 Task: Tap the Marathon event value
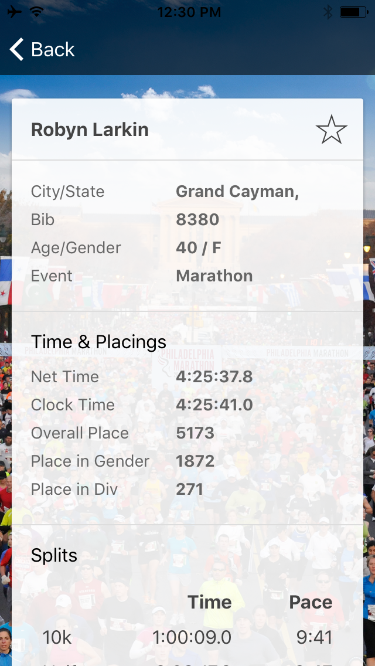point(214,276)
